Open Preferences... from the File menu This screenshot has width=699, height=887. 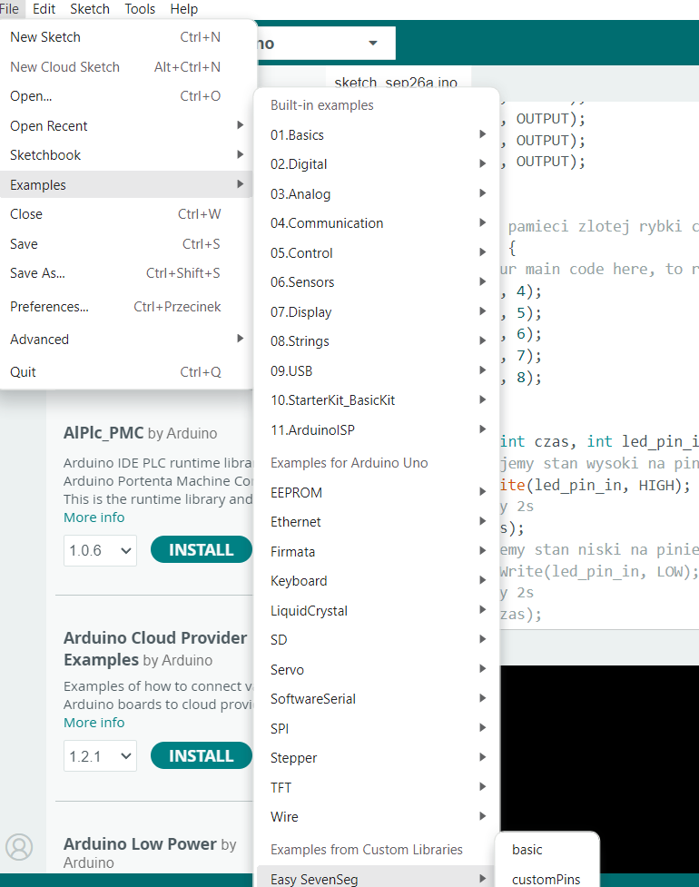127,307
